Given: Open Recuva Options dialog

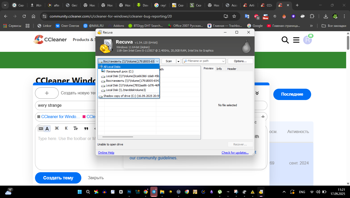Looking at the screenshot, I should coord(240,61).
